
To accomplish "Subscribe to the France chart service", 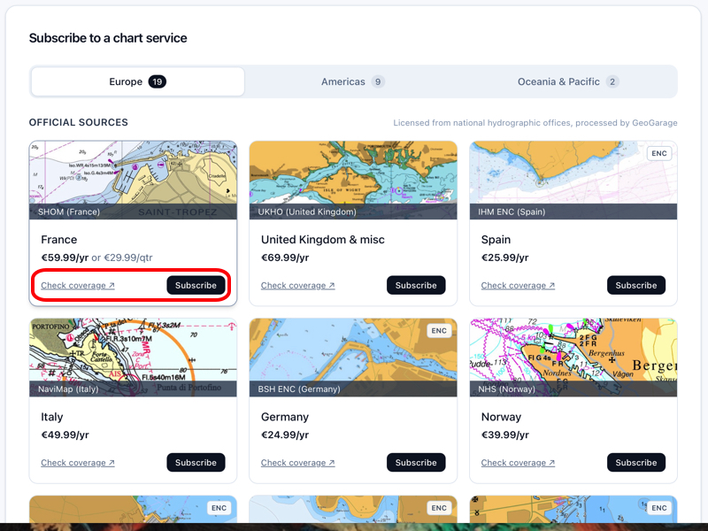I will click(x=196, y=285).
